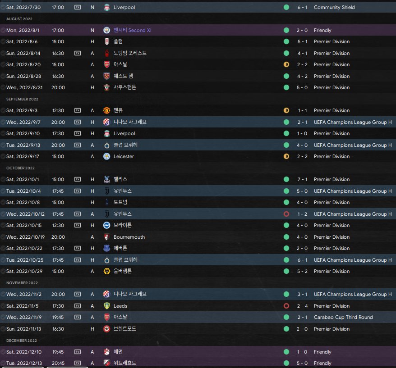Open the 6 - 1 Community Shield score
Image resolution: width=396 pixels, height=368 pixels.
point(303,7)
